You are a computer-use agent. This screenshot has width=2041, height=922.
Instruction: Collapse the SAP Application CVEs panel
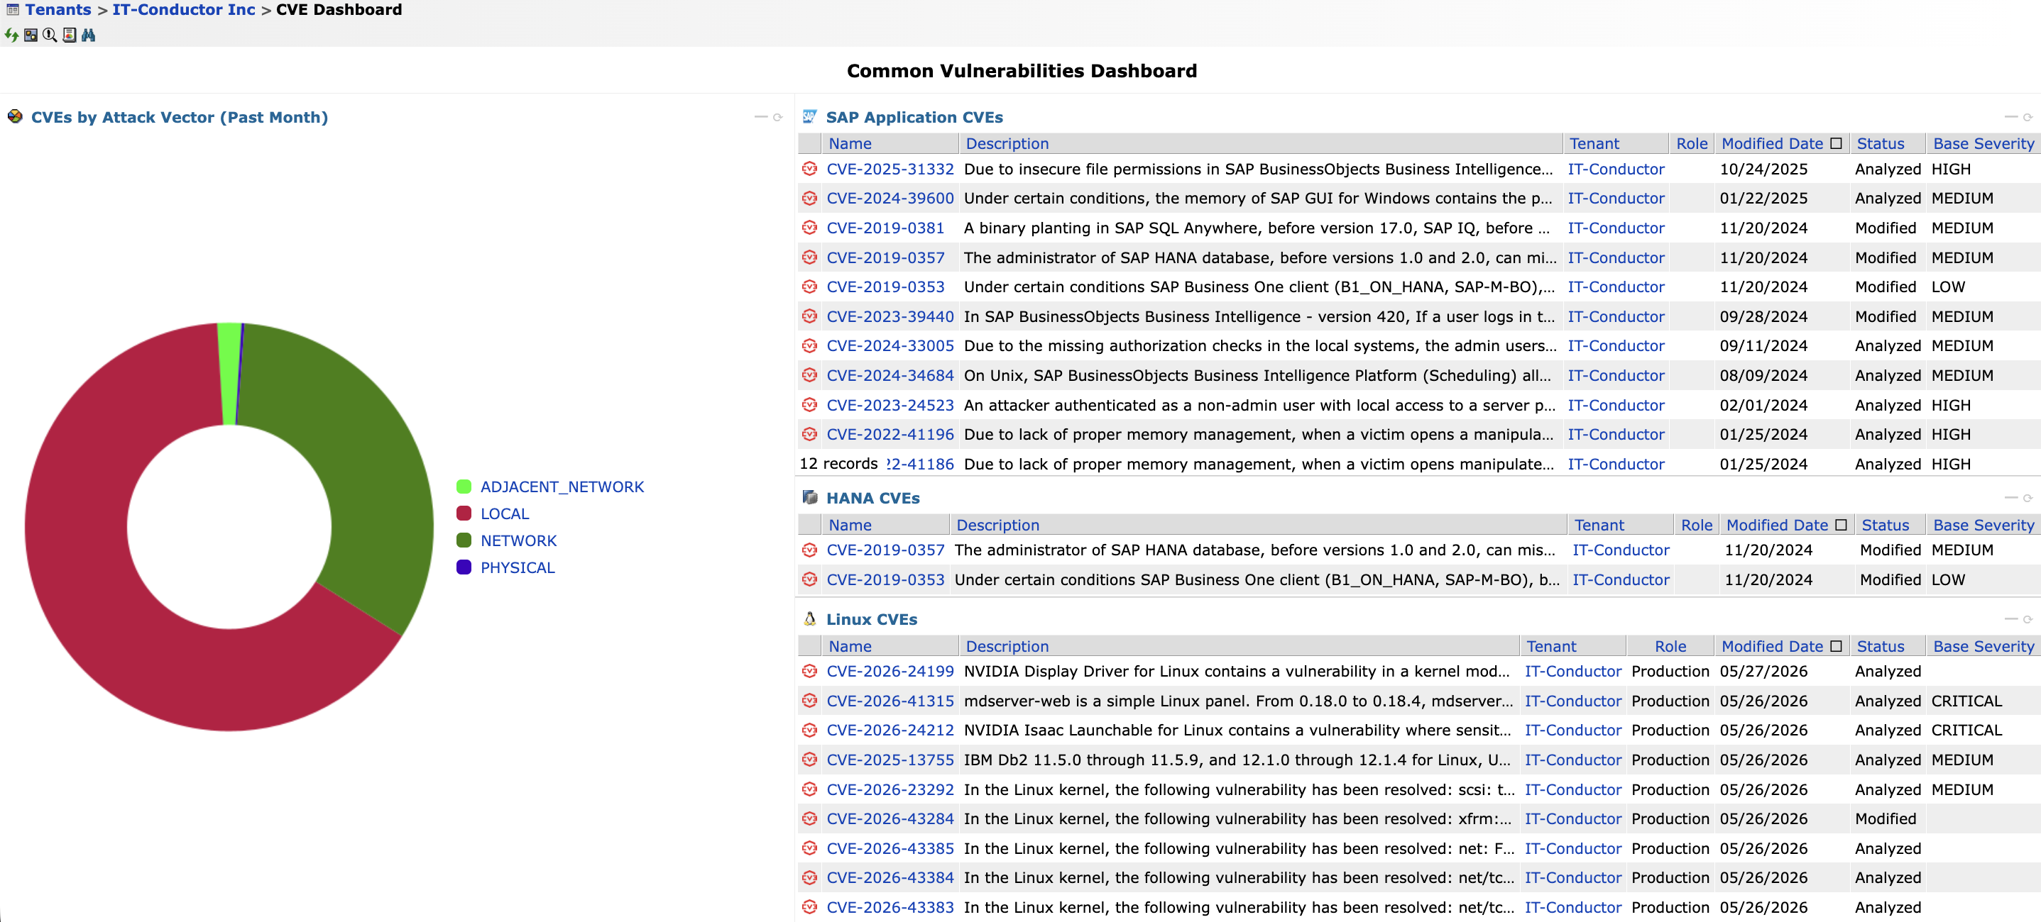pyautogui.click(x=2011, y=117)
